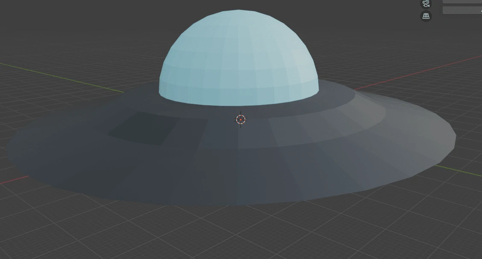Image resolution: width=482 pixels, height=259 pixels.
Task: Click the second sidebar field beside the grid icon
Action: (x=462, y=11)
